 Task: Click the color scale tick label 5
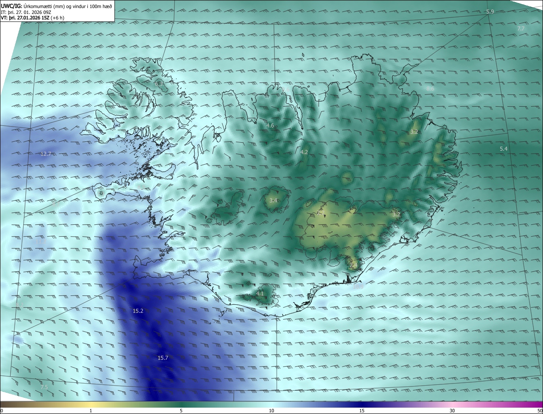[x=181, y=411]
